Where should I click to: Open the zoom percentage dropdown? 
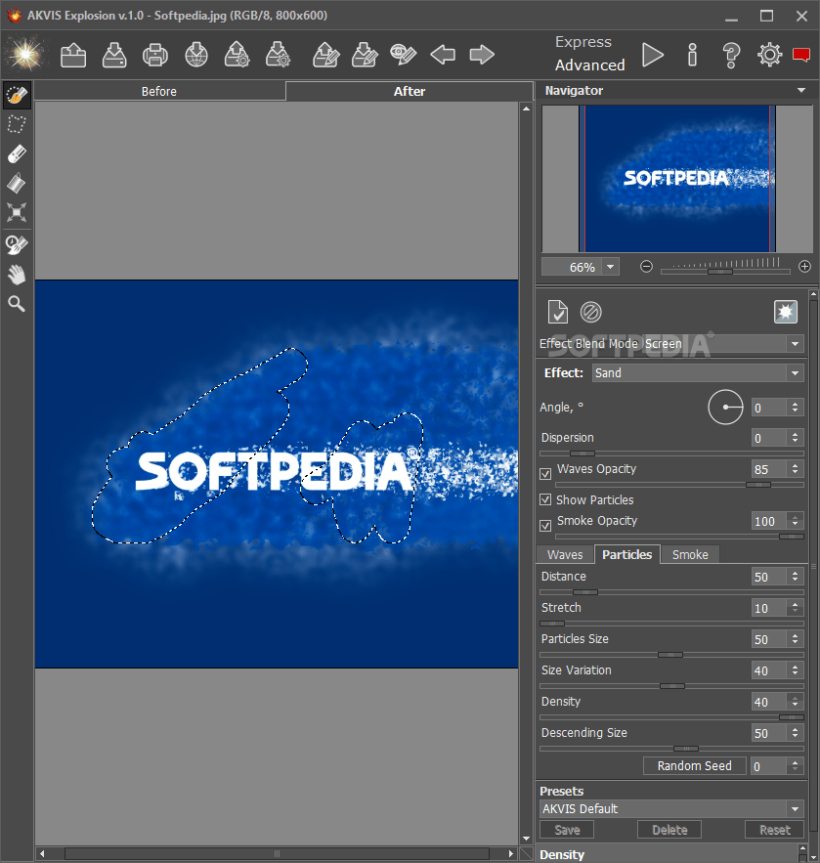click(x=610, y=267)
